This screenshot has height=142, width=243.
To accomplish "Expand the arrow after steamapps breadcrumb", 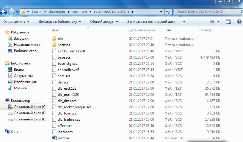I will click(x=69, y=12).
